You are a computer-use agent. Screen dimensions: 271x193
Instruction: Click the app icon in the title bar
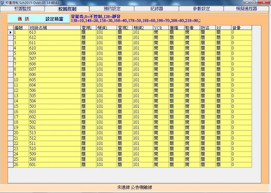(x=3, y=2)
